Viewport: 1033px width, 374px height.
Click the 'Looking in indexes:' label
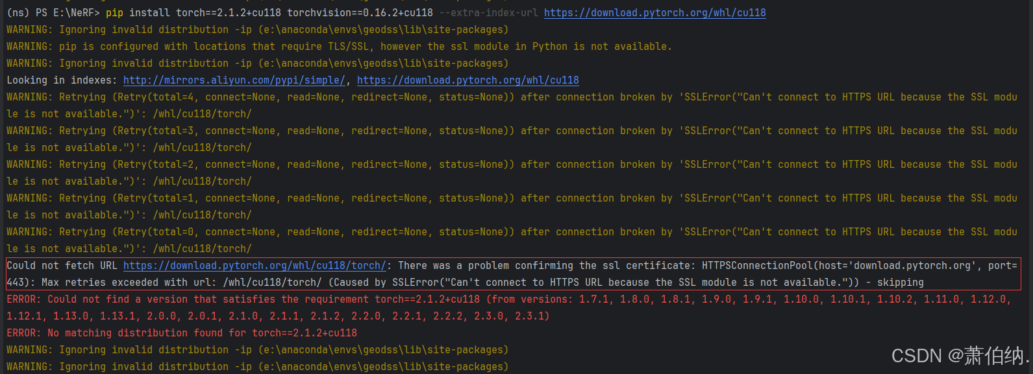tap(62, 80)
